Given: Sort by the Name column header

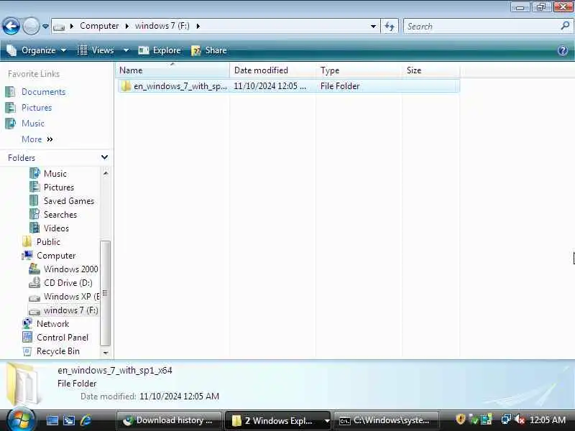Looking at the screenshot, I should coord(172,70).
